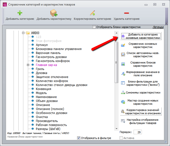
Task: Click the icon of Настройка отображения фильтрации товаров
Action: tap(123, 121)
